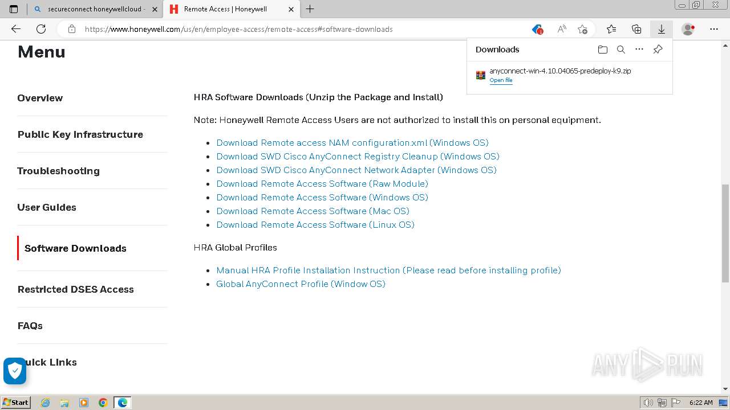Viewport: 730px width, 410px height.
Task: Select User Guides in the side menu
Action: pyautogui.click(x=47, y=207)
